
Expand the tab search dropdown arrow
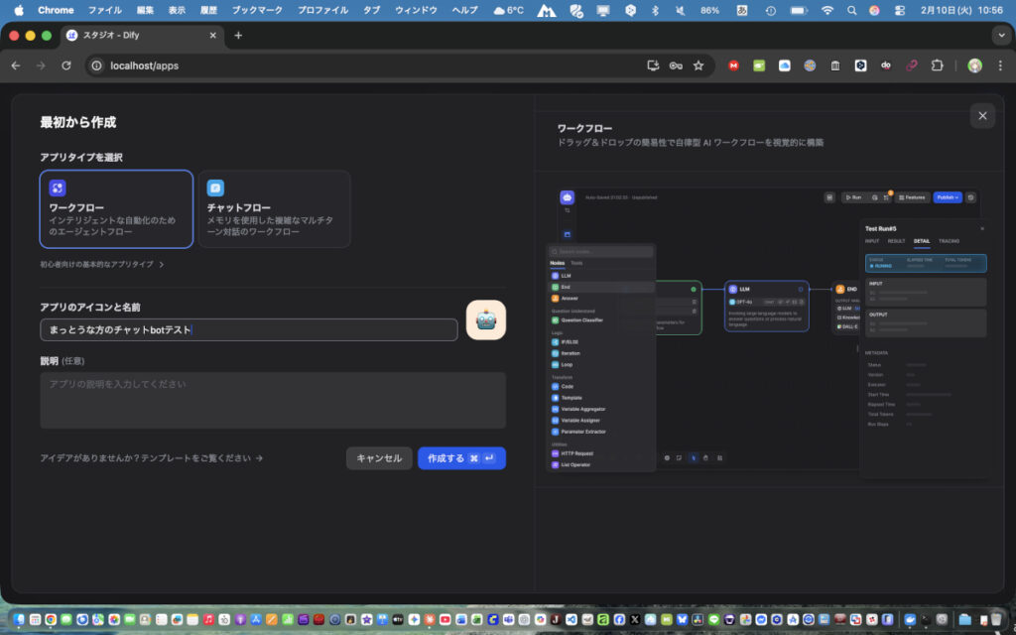(1000, 35)
